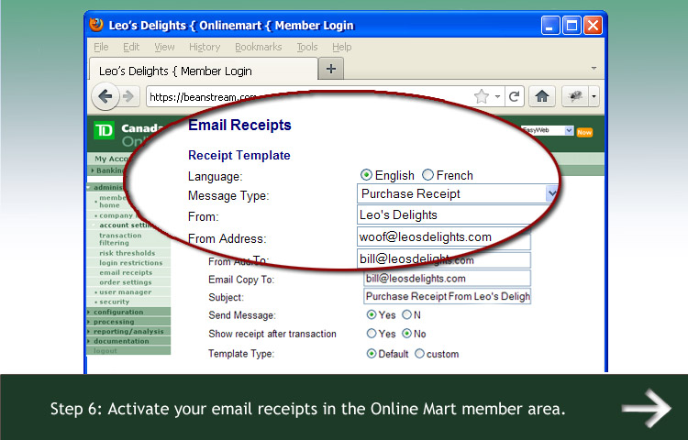The width and height of the screenshot is (688, 440).
Task: Open the security sidebar link
Action: coord(114,302)
